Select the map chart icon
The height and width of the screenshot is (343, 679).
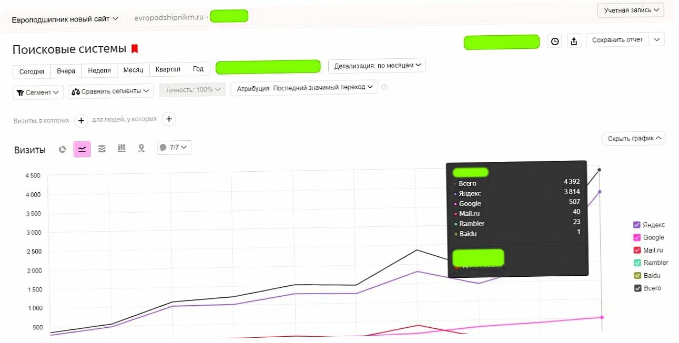[x=141, y=149]
